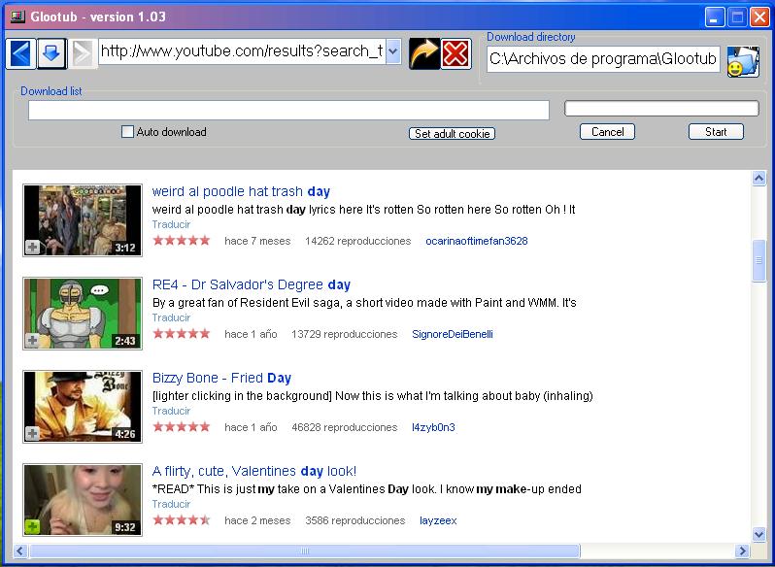The image size is (775, 567).
Task: Click the Valentines look video thumbnail
Action: click(83, 500)
